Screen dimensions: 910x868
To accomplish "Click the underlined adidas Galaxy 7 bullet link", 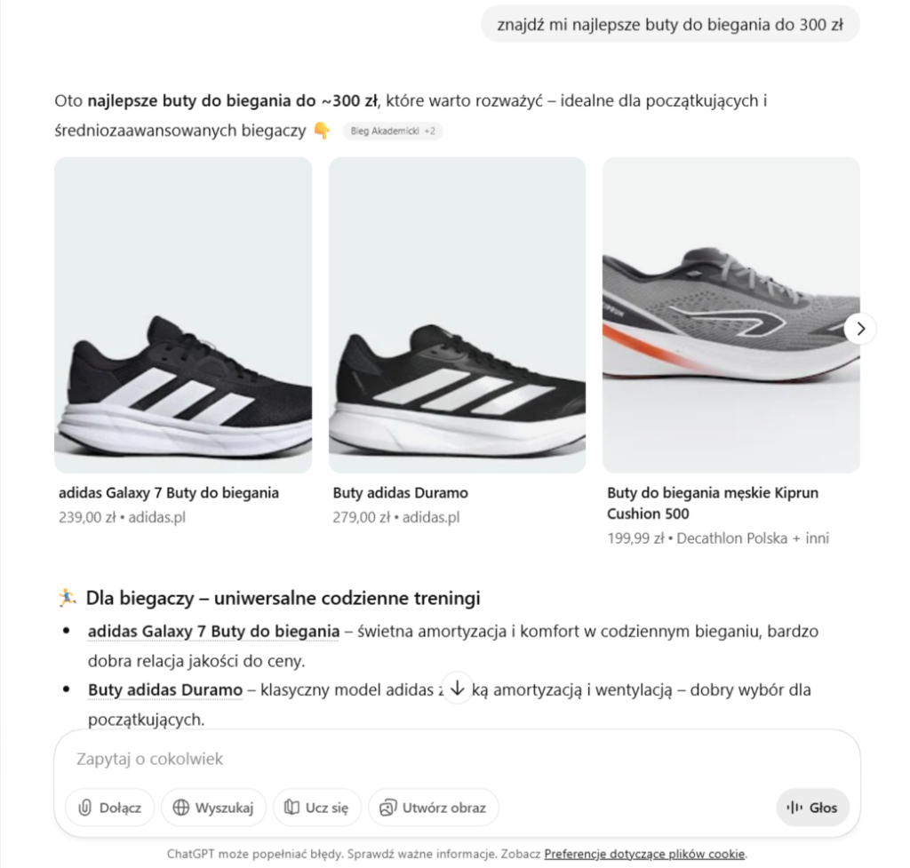I will [x=213, y=632].
